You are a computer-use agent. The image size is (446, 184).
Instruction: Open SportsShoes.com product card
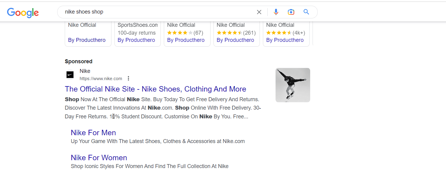(x=137, y=25)
